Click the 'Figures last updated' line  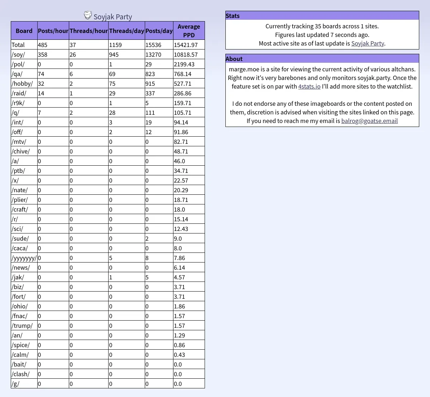322,35
